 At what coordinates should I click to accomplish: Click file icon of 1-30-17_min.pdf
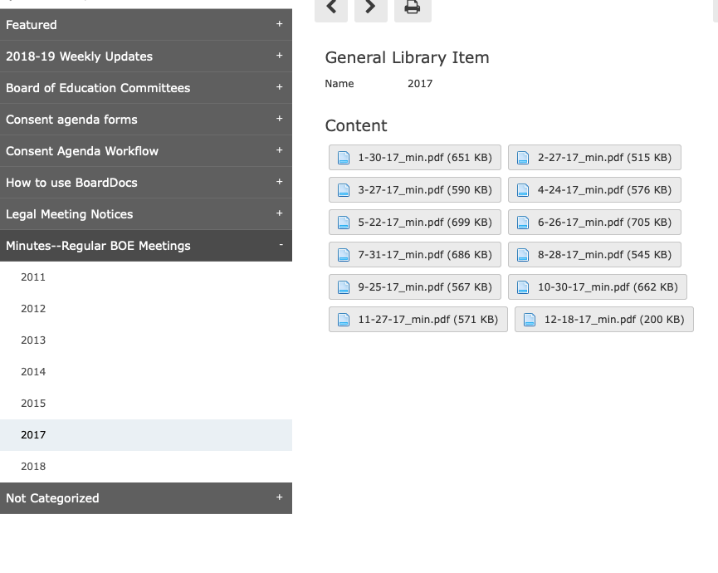coord(344,158)
